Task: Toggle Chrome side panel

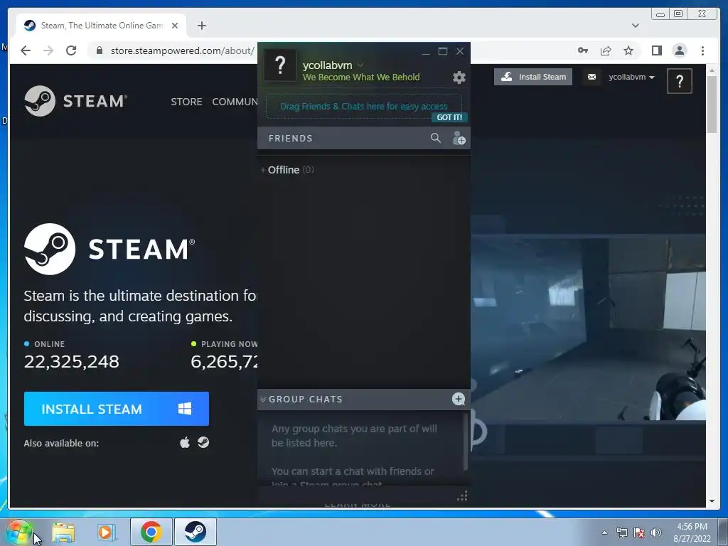Action: pos(656,50)
